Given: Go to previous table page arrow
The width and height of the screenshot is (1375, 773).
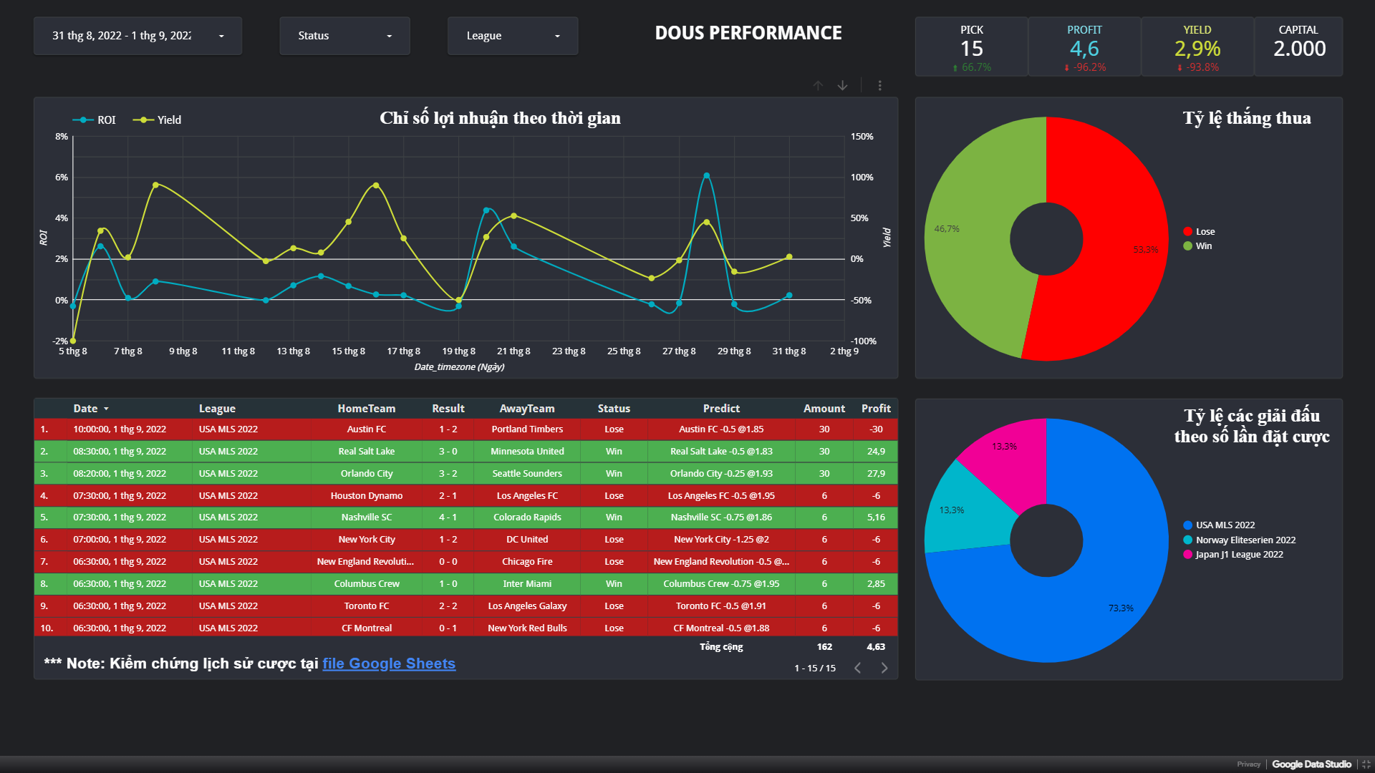Looking at the screenshot, I should coord(857,668).
